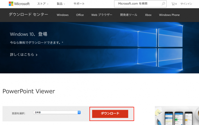The image size is (199, 125).
Task: Click the Microsoft logo
Action: click(x=19, y=4)
